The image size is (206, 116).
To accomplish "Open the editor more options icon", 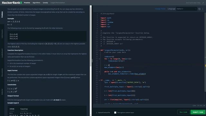I will pos(203,9).
